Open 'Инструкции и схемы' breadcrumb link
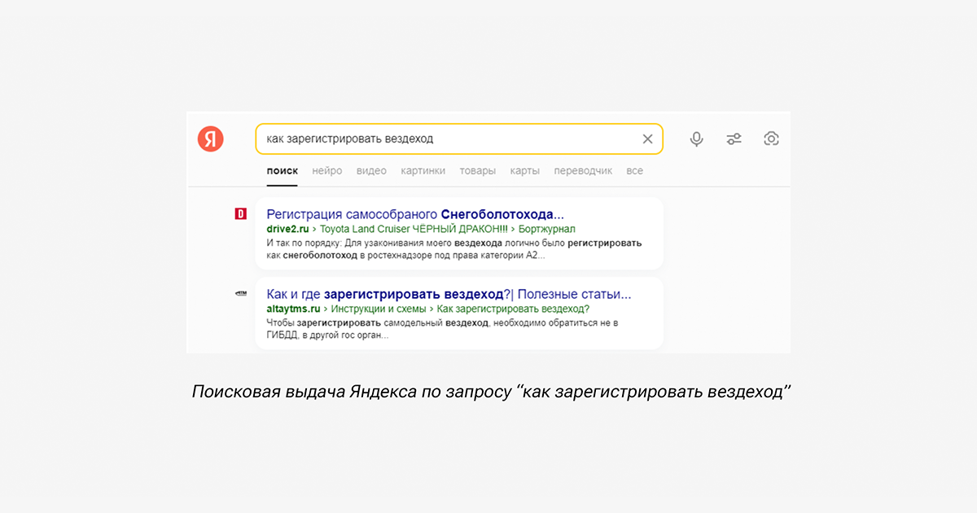This screenshot has height=513, width=977. pyautogui.click(x=377, y=309)
